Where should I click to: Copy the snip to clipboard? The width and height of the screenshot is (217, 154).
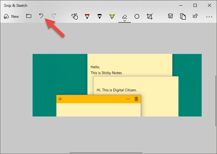[x=183, y=16]
